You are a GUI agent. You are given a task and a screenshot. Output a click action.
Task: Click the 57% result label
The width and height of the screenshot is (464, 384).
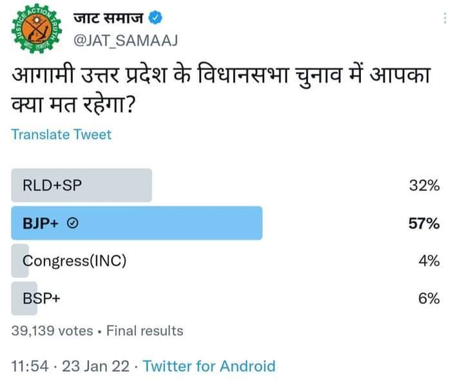pos(424,223)
